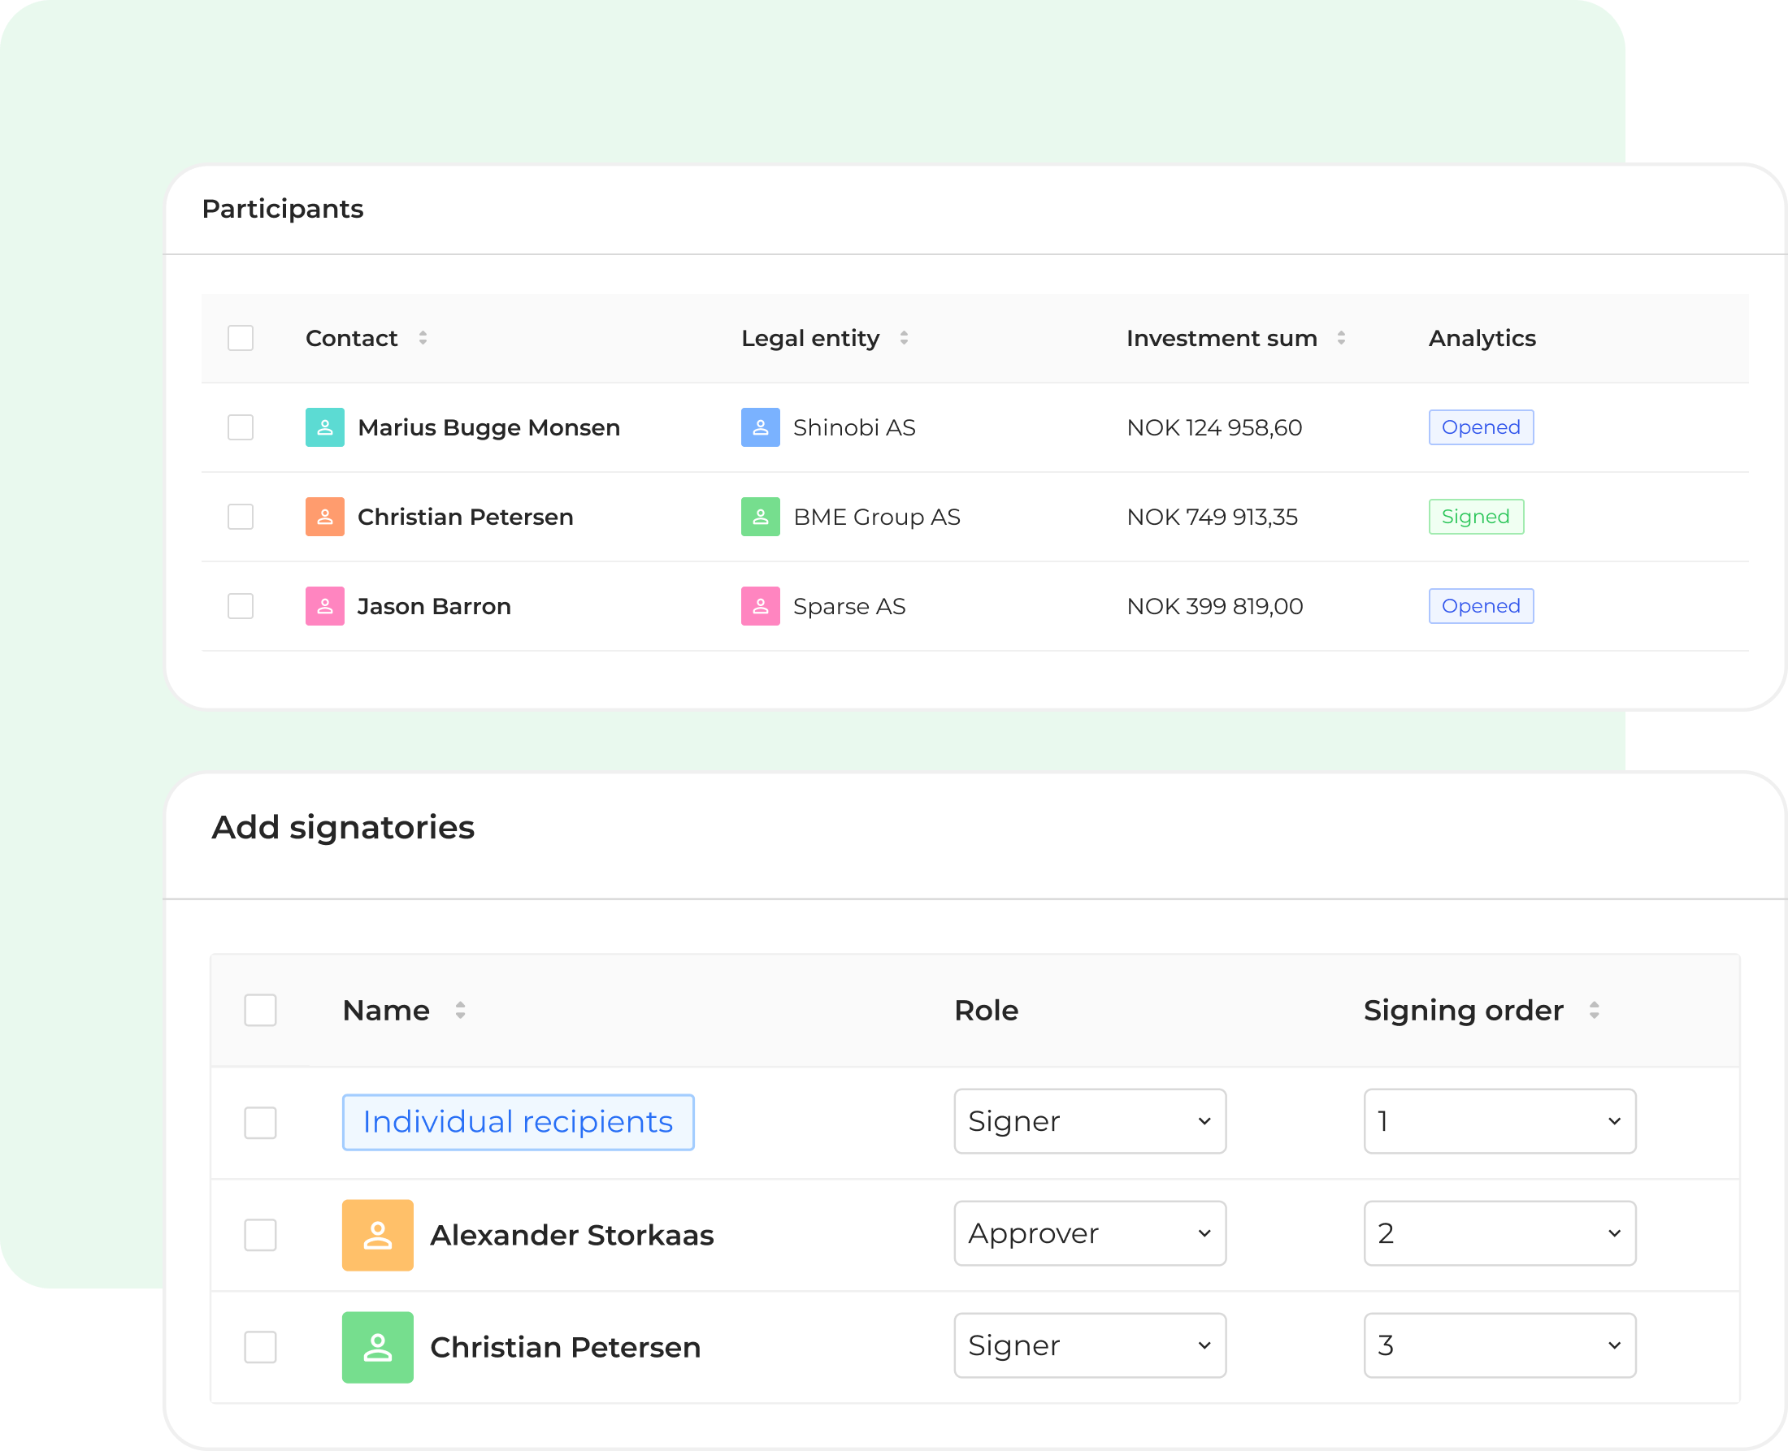The width and height of the screenshot is (1788, 1451).
Task: Sort signatories by Signing order
Action: point(1594,1010)
